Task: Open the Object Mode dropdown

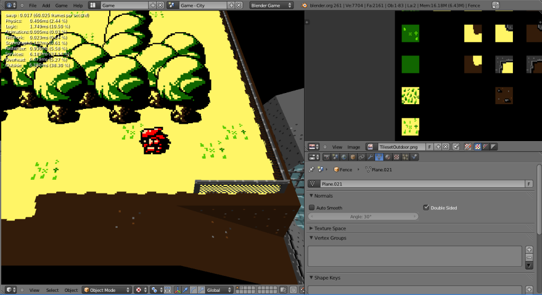Action: point(106,290)
